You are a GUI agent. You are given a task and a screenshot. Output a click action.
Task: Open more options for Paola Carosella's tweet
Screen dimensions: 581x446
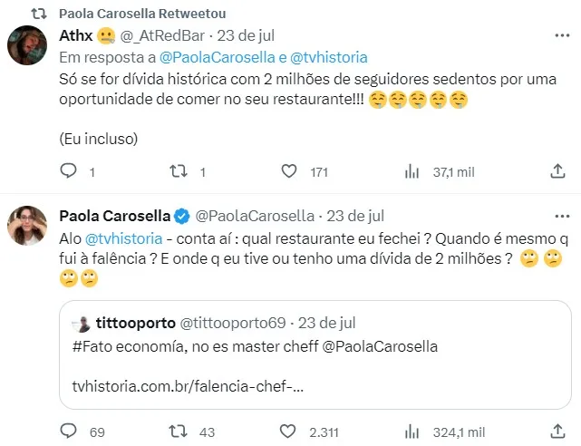tap(556, 216)
